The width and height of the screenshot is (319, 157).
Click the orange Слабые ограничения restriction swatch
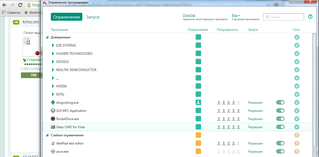[198, 135]
